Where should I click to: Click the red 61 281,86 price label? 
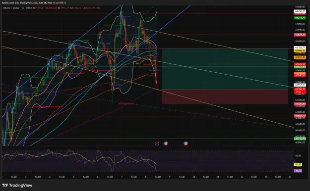point(300,104)
